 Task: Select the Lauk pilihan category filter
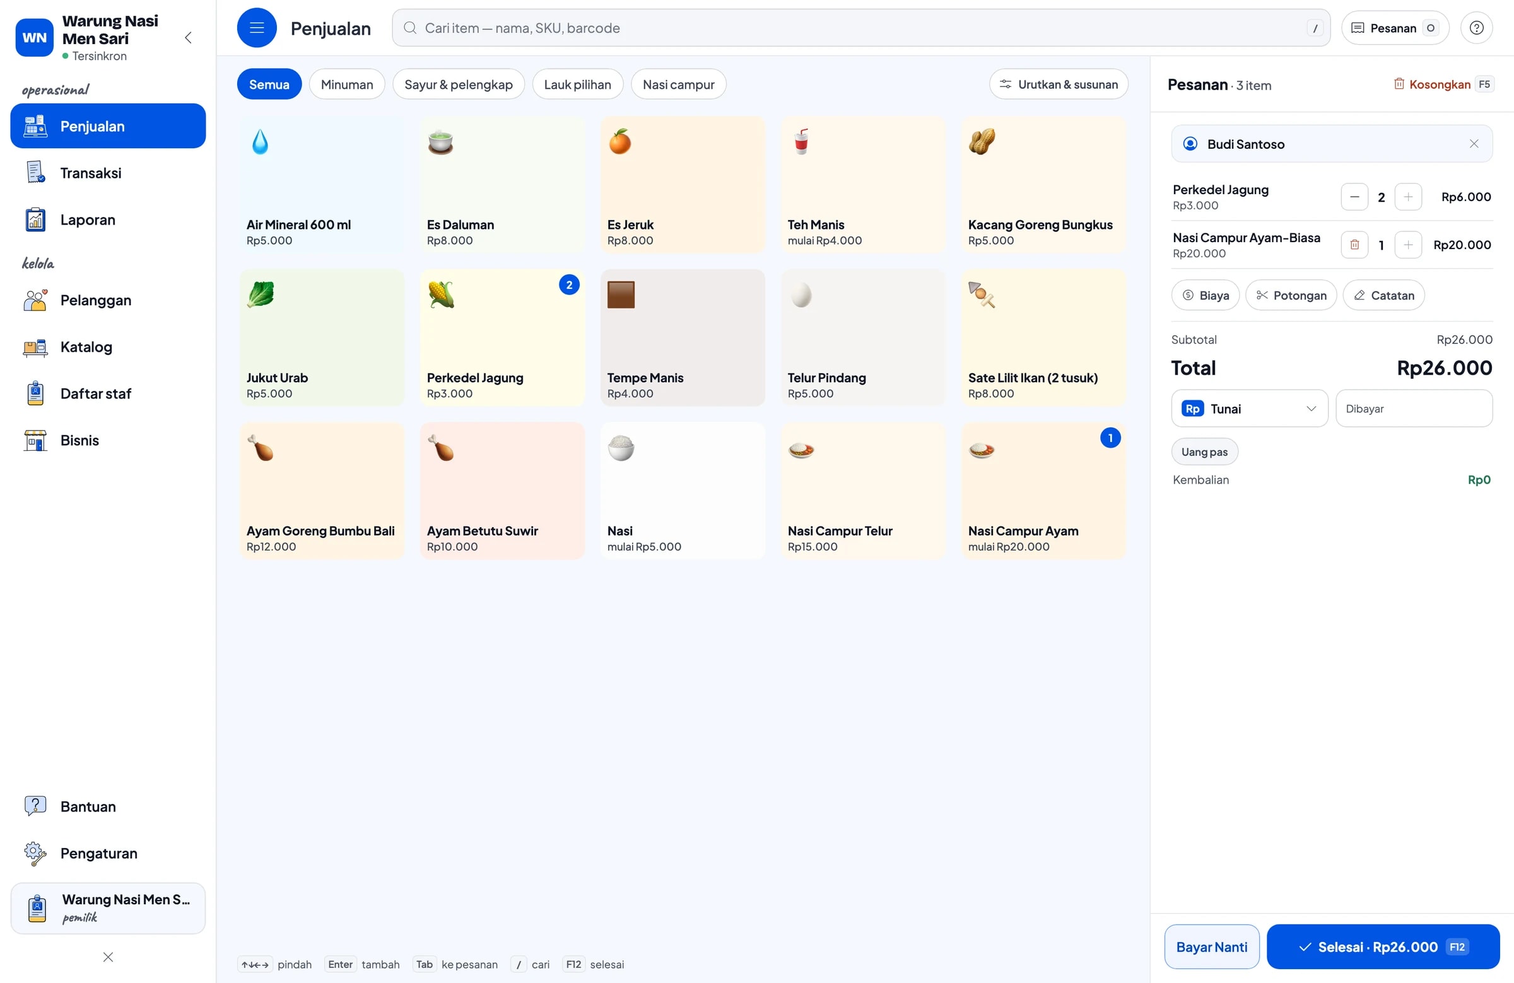(577, 84)
